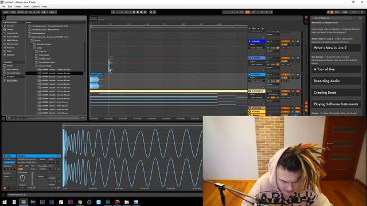Select MIDI Effects category in browser
This screenshot has width=367, height=206.
[13, 41]
